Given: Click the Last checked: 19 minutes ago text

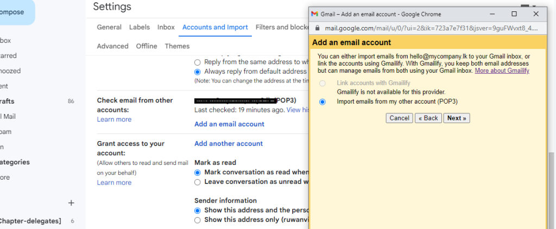Looking at the screenshot, I should click(239, 110).
